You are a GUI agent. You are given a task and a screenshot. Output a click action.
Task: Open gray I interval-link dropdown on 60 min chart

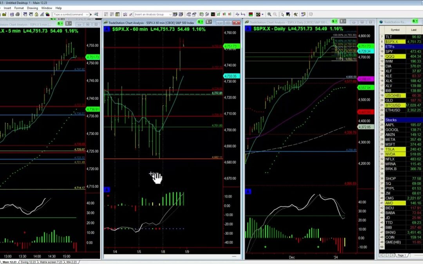(208, 22)
